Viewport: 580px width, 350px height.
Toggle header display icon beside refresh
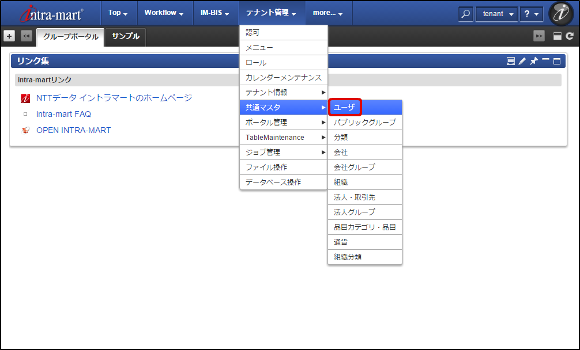click(557, 36)
